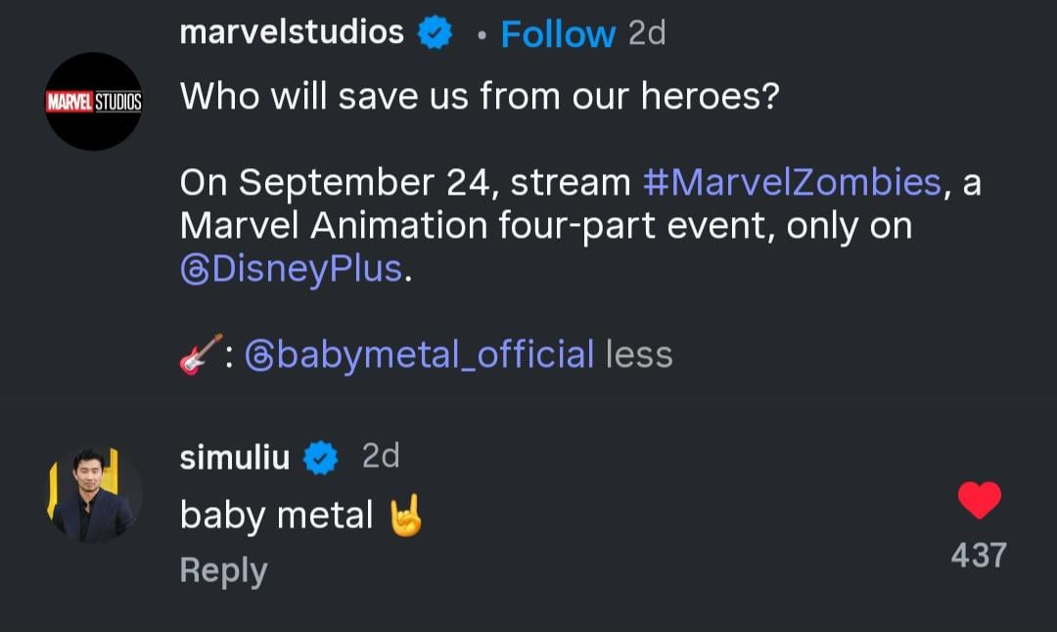
Task: Click the marvelstudios username
Action: click(x=292, y=32)
